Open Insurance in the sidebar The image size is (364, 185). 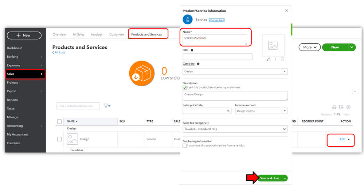click(x=13, y=143)
